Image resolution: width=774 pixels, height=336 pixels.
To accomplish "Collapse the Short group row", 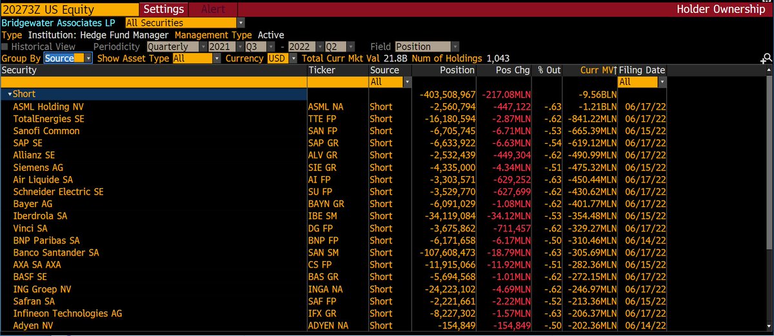I will coord(9,94).
